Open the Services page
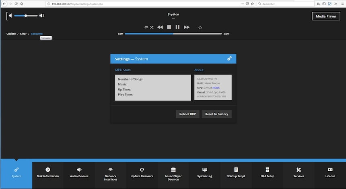Viewport: 346px width, 189px height. click(x=299, y=175)
